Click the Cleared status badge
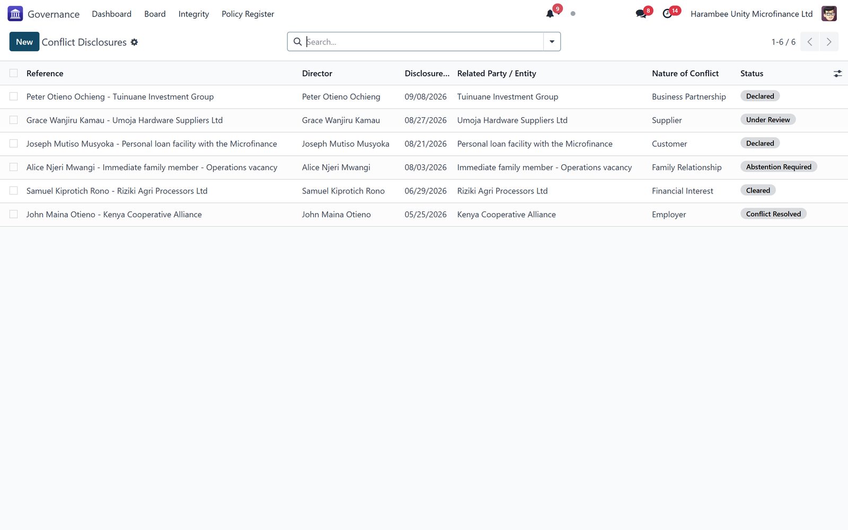 (x=758, y=190)
